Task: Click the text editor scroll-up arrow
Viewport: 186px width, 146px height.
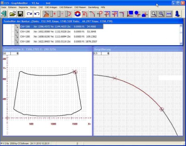Action: click(181, 26)
